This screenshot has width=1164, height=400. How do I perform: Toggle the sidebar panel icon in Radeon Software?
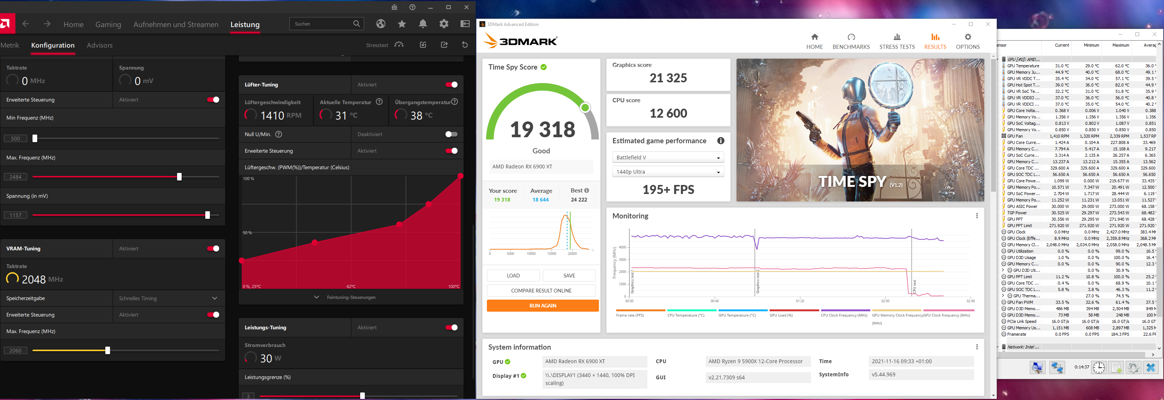[x=465, y=24]
